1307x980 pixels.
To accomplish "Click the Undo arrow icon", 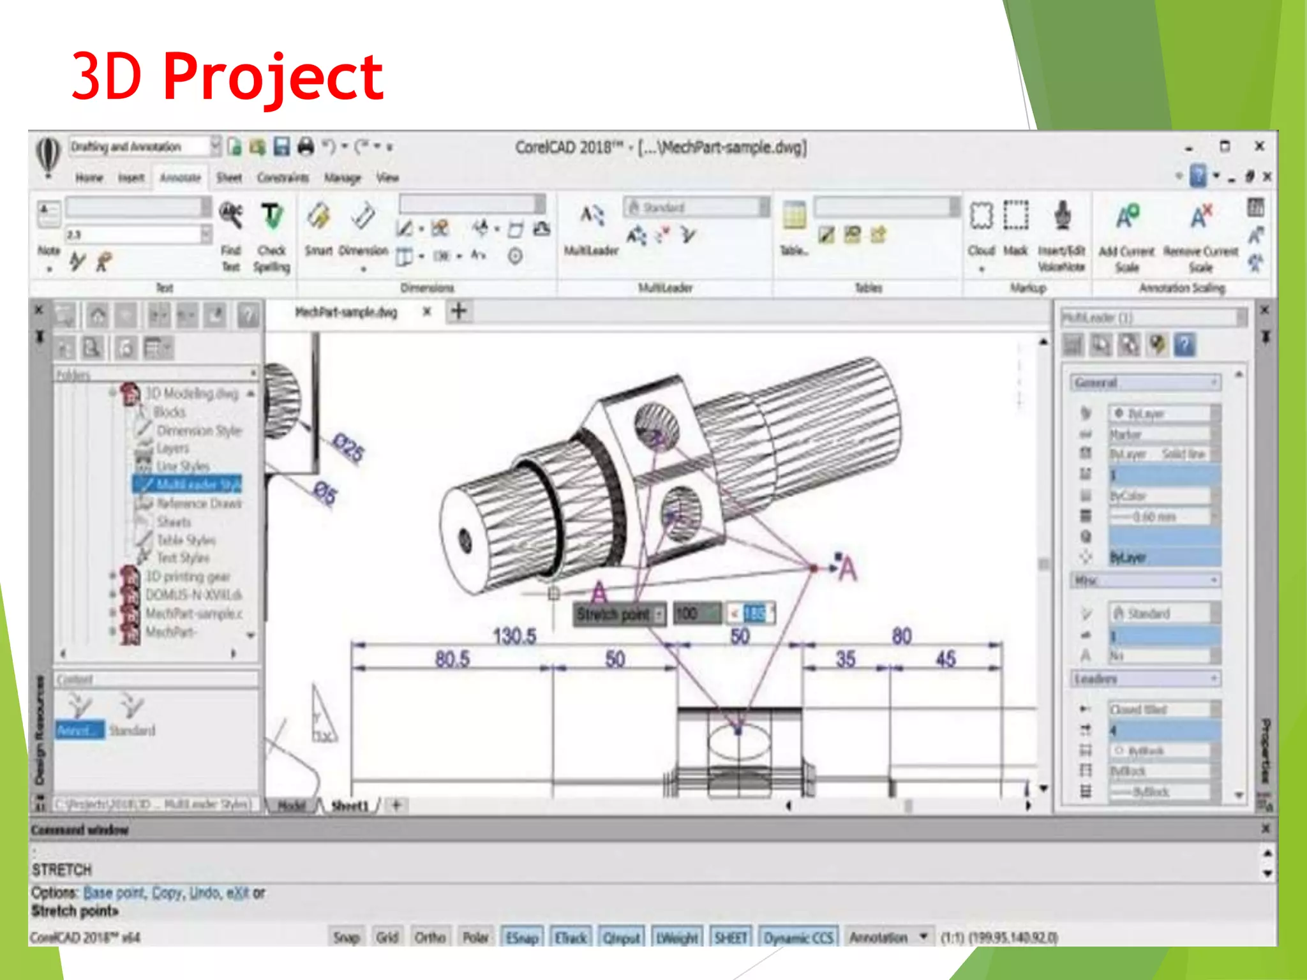I will pos(329,147).
